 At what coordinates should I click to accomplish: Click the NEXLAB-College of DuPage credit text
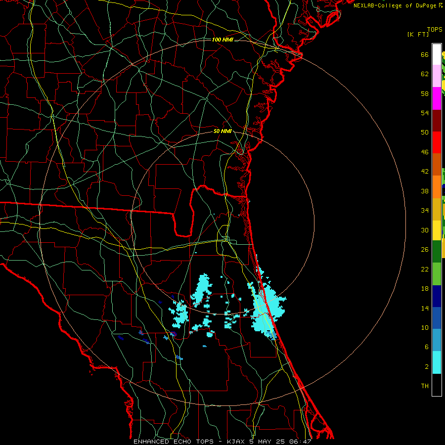395,5
